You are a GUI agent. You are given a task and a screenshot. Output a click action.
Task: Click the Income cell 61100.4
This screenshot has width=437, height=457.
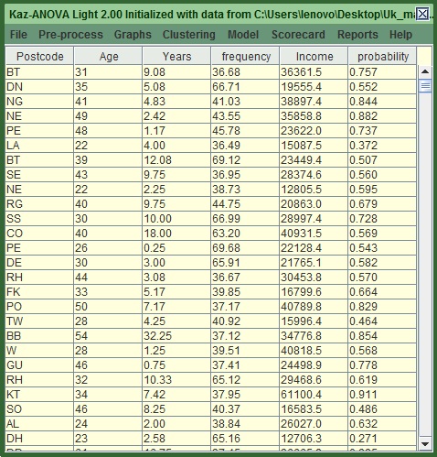tap(314, 395)
